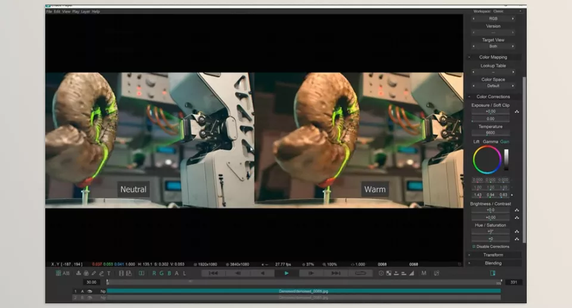The height and width of the screenshot is (308, 572).
Task: Toggle the Red channel R button
Action: [154, 273]
